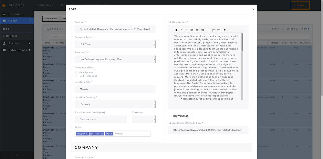Viewport: 323px width, 159px height.
Task: Select Jobs in the Admin submenu
Action: click(x=17, y=29)
